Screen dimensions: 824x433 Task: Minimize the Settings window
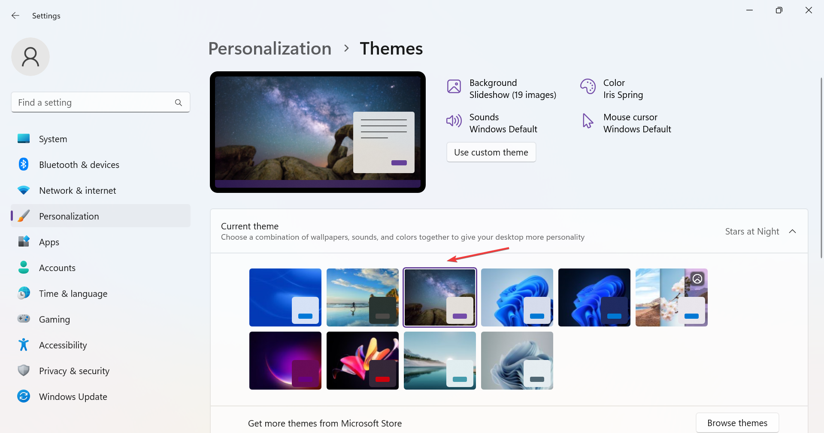pos(750,10)
